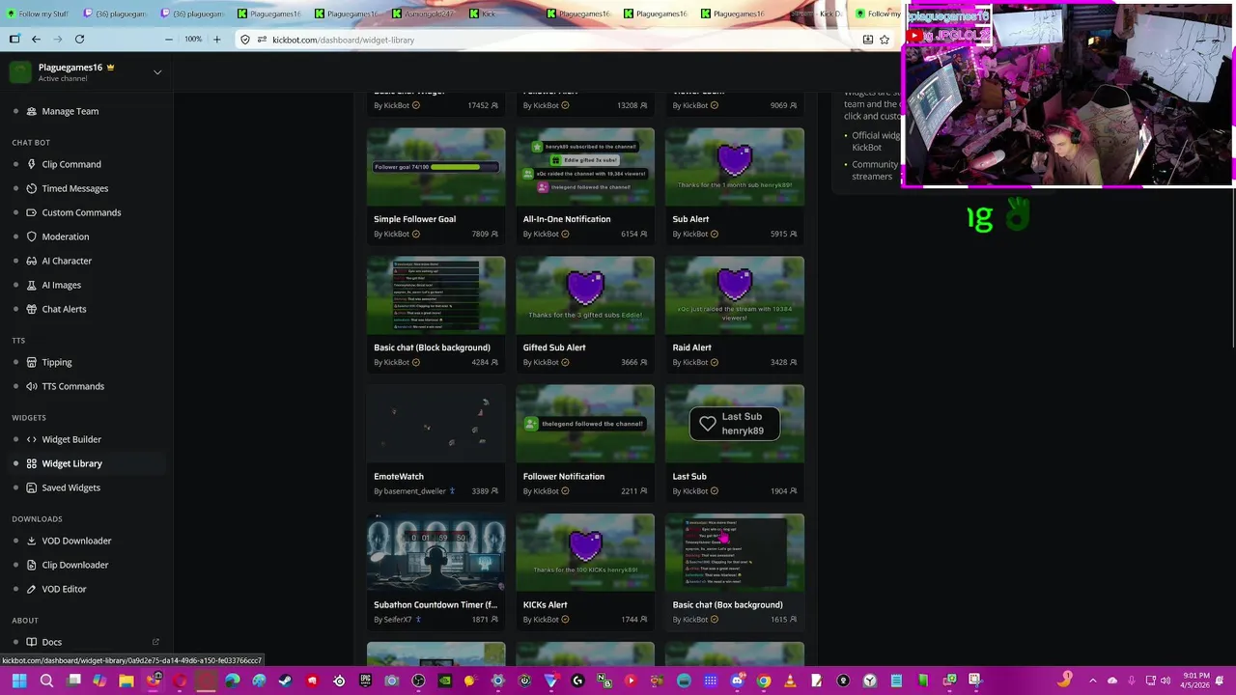The width and height of the screenshot is (1236, 695).
Task: Click external link icon beside Docs
Action: coord(155,642)
